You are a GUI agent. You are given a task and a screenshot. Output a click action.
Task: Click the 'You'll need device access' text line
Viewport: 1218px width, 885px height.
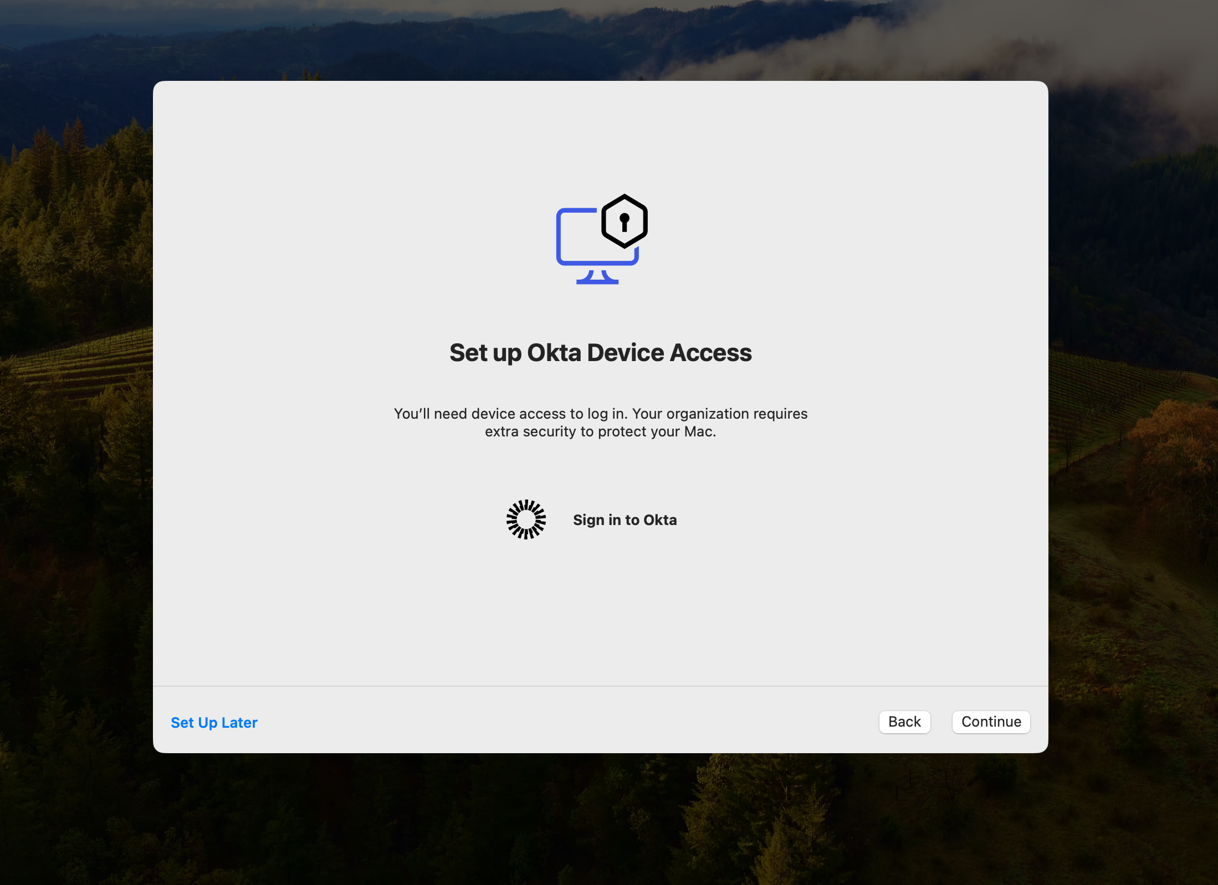coord(600,414)
